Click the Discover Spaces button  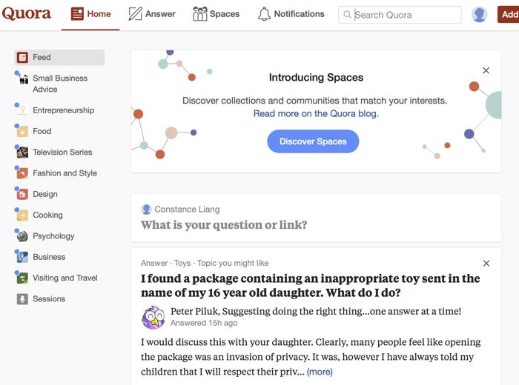coord(313,141)
